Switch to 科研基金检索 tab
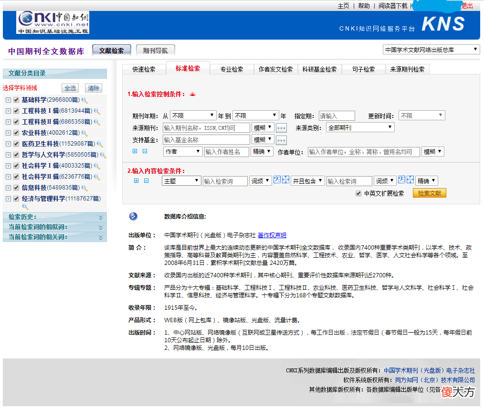This screenshot has height=410, width=484. (319, 70)
